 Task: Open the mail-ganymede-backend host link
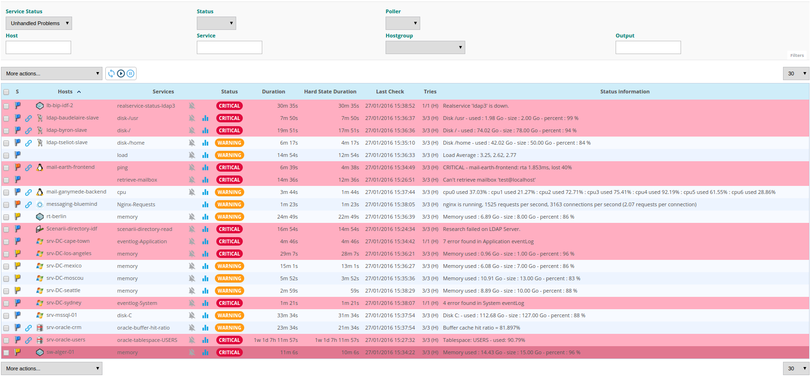(76, 192)
